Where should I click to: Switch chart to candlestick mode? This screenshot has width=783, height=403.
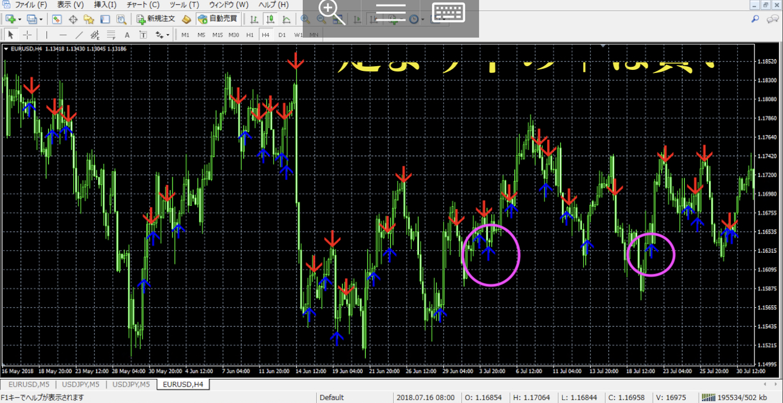[x=270, y=19]
